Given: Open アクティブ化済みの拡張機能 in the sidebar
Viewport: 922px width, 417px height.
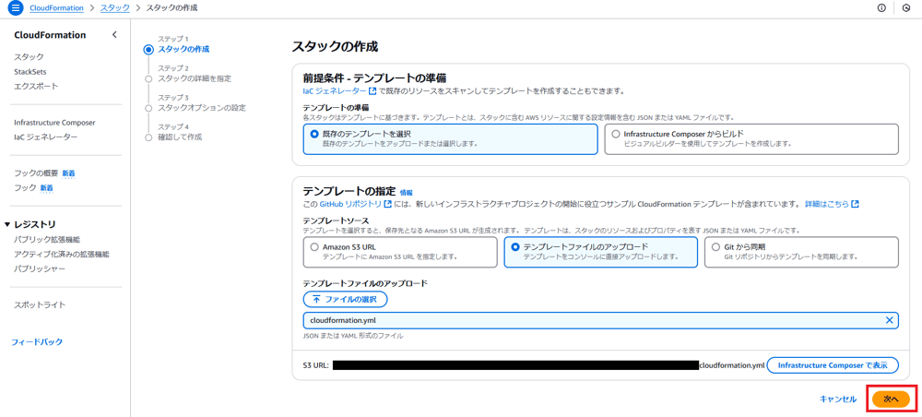Looking at the screenshot, I should [x=62, y=254].
